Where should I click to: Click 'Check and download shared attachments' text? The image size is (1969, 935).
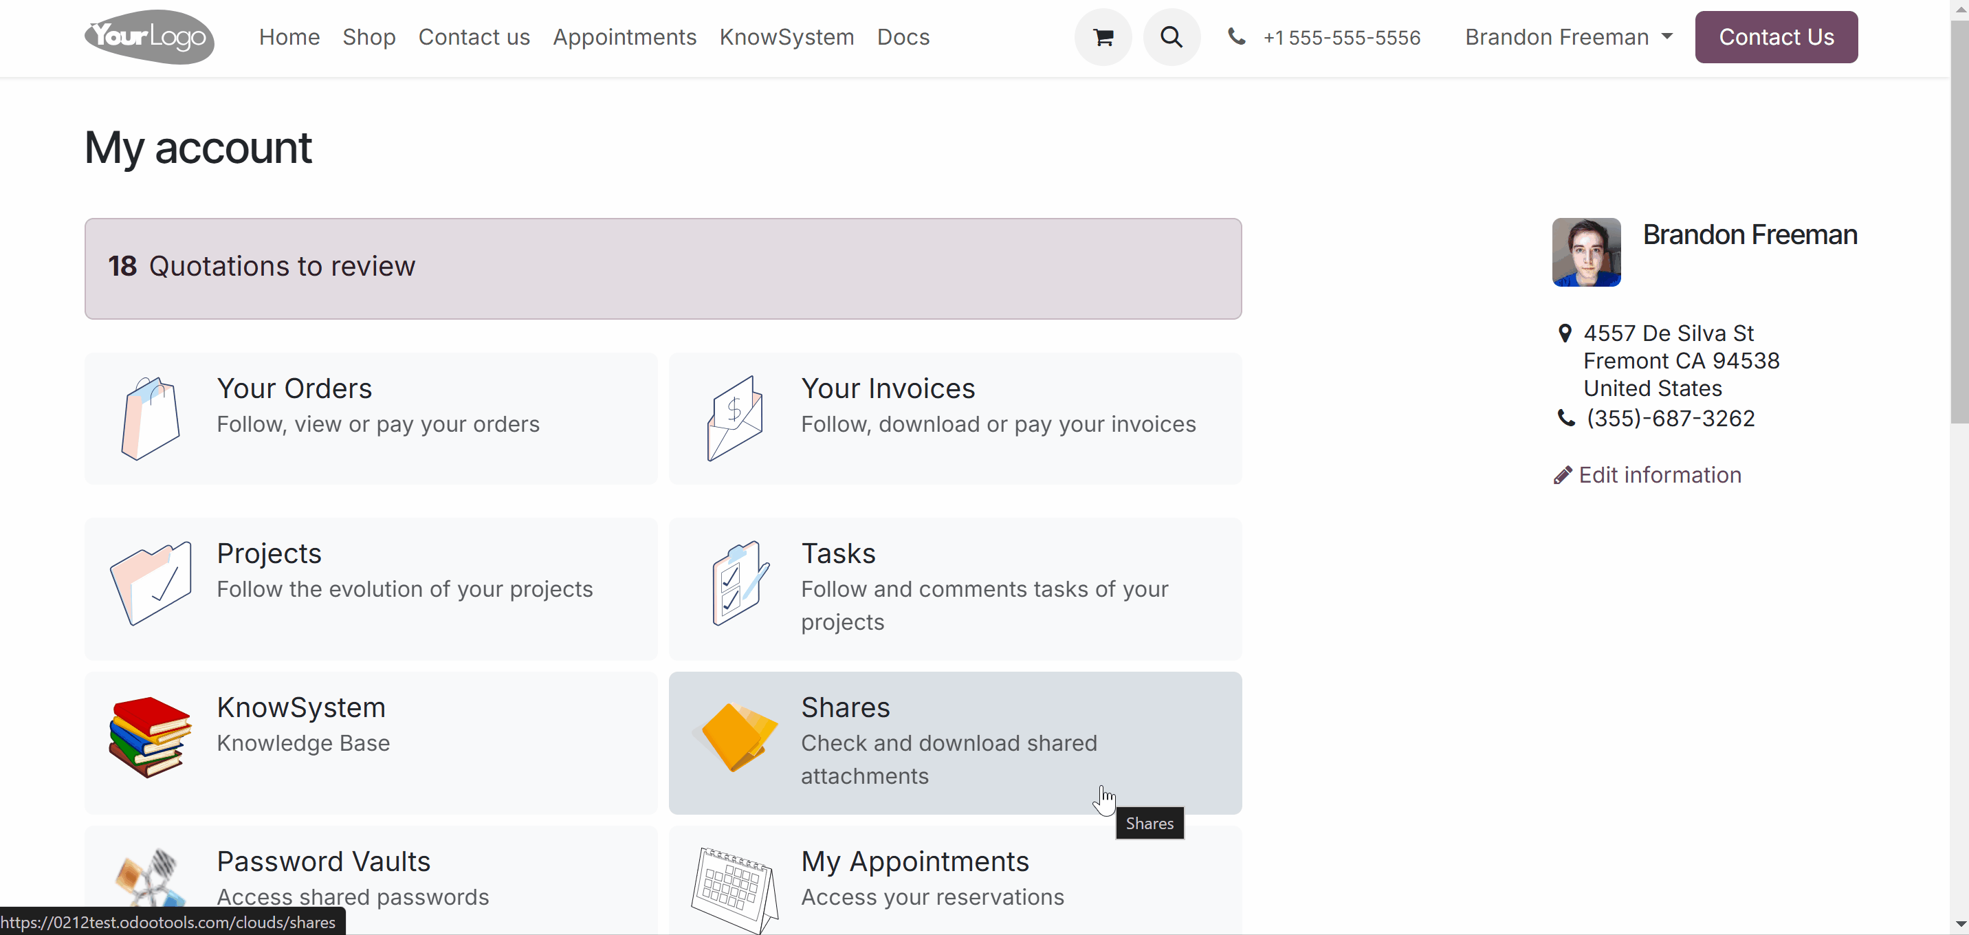949,760
